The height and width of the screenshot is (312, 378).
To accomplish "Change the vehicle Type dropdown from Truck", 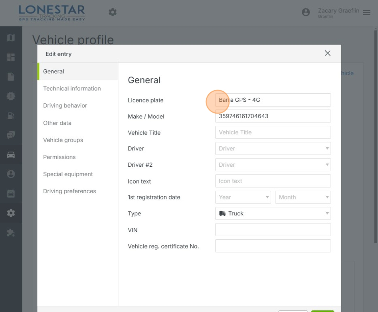I will click(273, 213).
